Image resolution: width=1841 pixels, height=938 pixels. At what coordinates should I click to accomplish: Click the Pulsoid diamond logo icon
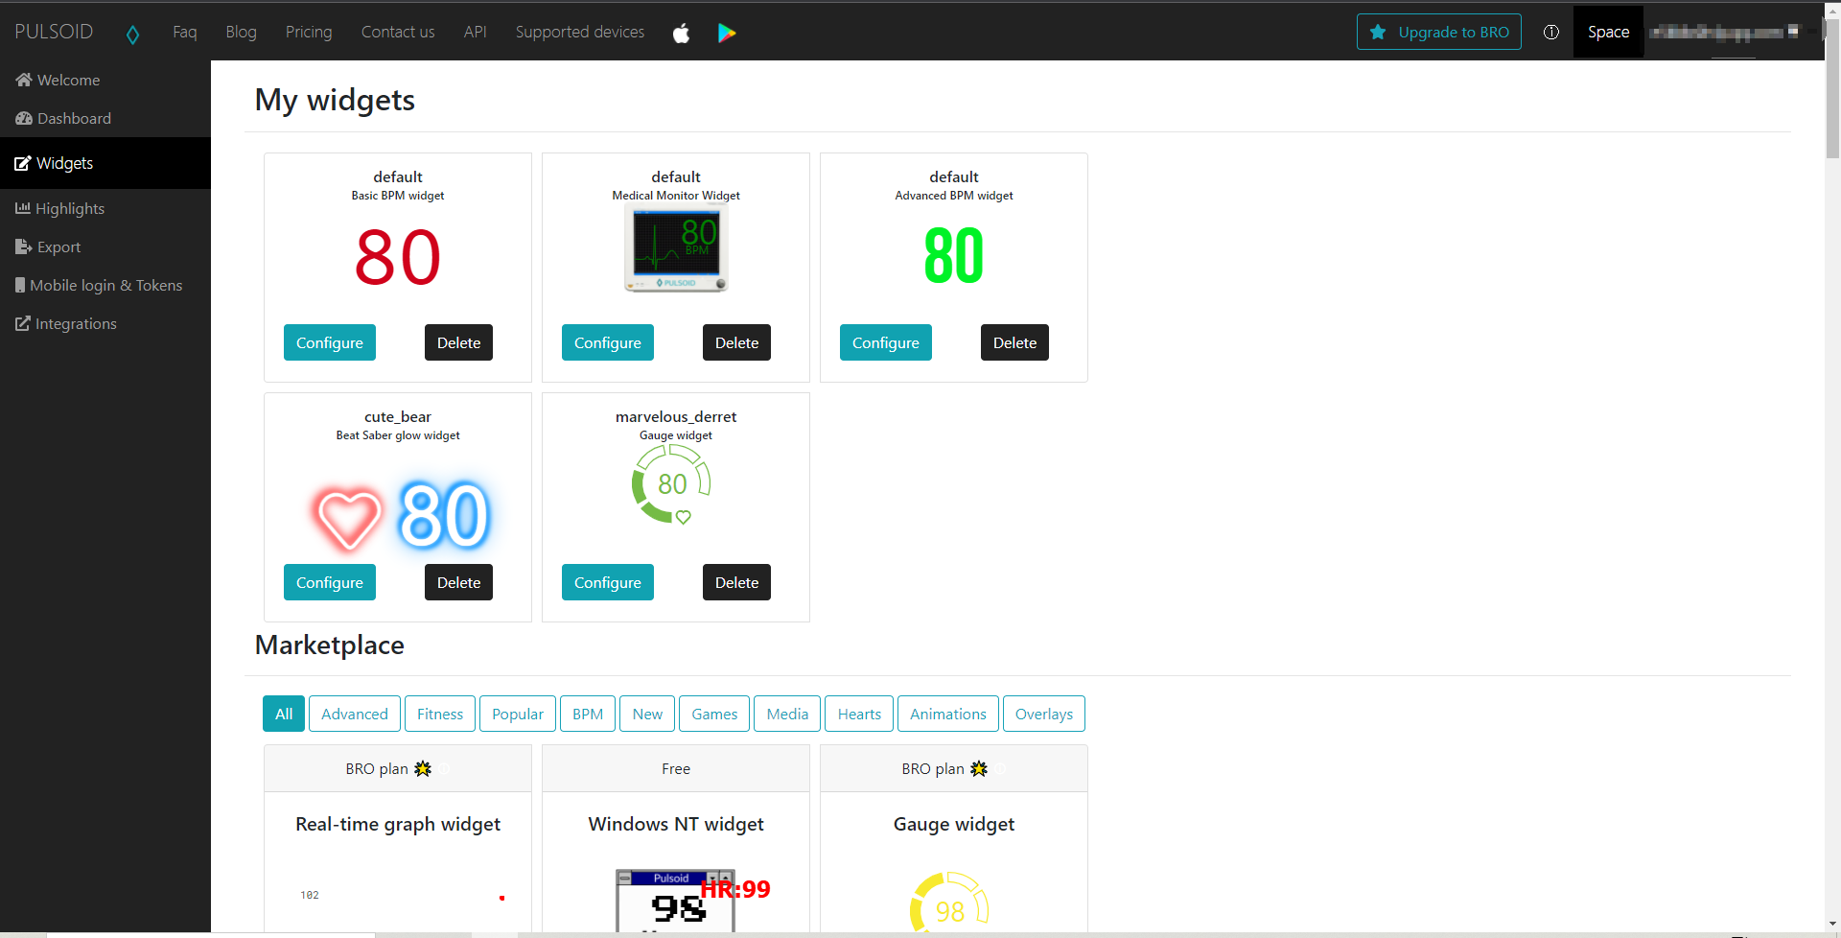coord(132,34)
